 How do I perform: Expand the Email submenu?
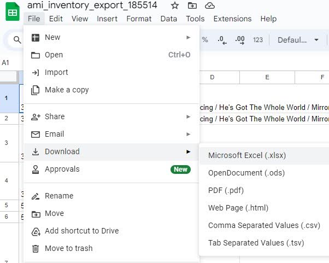(111, 134)
